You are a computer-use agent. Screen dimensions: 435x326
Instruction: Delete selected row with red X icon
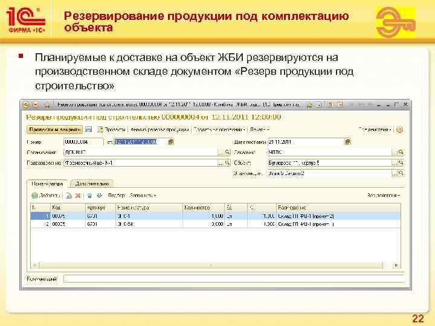tap(78, 196)
